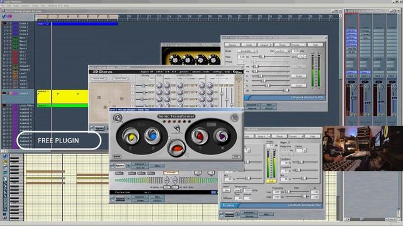403x226 pixels.
Task: Open the Factor dropdown in fx:delay's Right section
Action: point(301,151)
